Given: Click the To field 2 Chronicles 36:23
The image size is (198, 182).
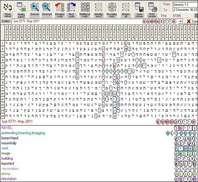Looking at the screenshot, I should (x=185, y=9).
